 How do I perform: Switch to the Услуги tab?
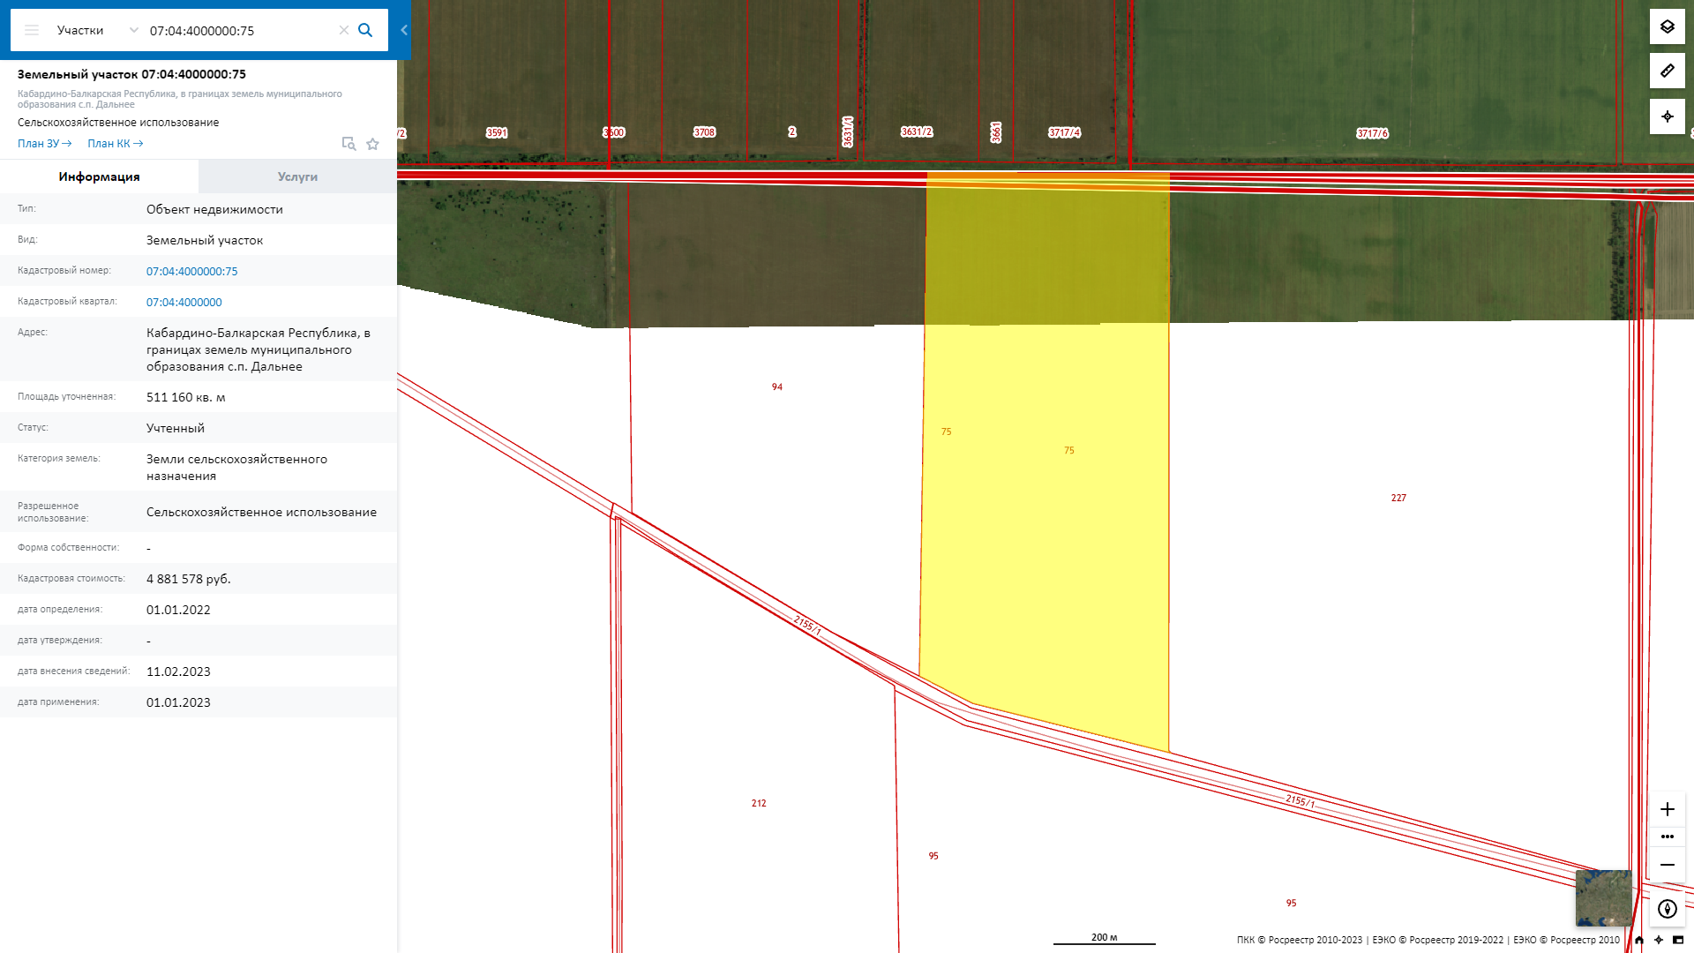point(297,176)
